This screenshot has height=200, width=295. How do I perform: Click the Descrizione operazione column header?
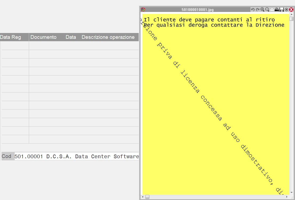pyautogui.click(x=108, y=37)
